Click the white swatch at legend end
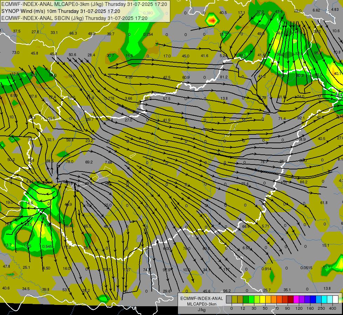This screenshot has width=343, height=315. tap(336, 299)
